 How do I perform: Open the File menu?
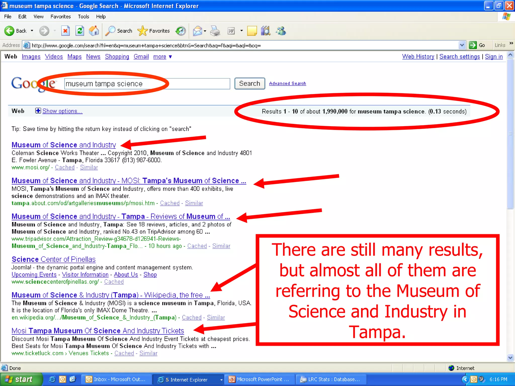tap(8, 17)
